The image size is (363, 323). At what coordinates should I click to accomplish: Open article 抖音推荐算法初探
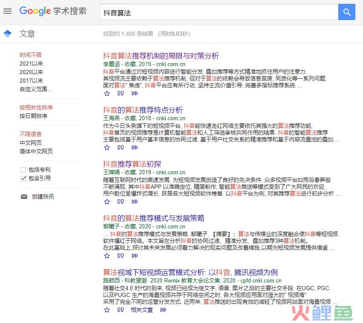(132, 164)
